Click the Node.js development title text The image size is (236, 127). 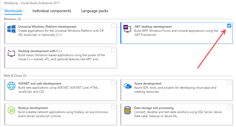click(x=33, y=108)
